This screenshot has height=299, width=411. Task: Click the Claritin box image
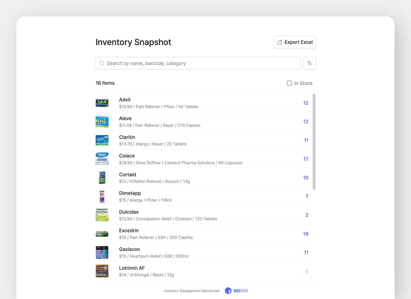pyautogui.click(x=102, y=140)
